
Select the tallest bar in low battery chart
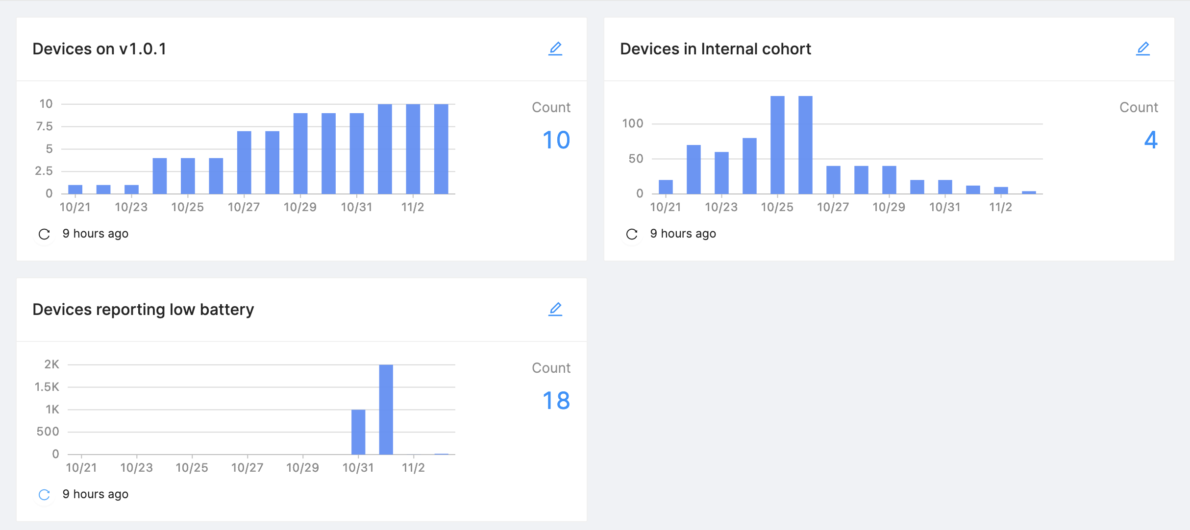click(x=386, y=410)
